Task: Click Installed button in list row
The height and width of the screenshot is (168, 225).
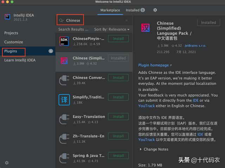Action: click(118, 58)
